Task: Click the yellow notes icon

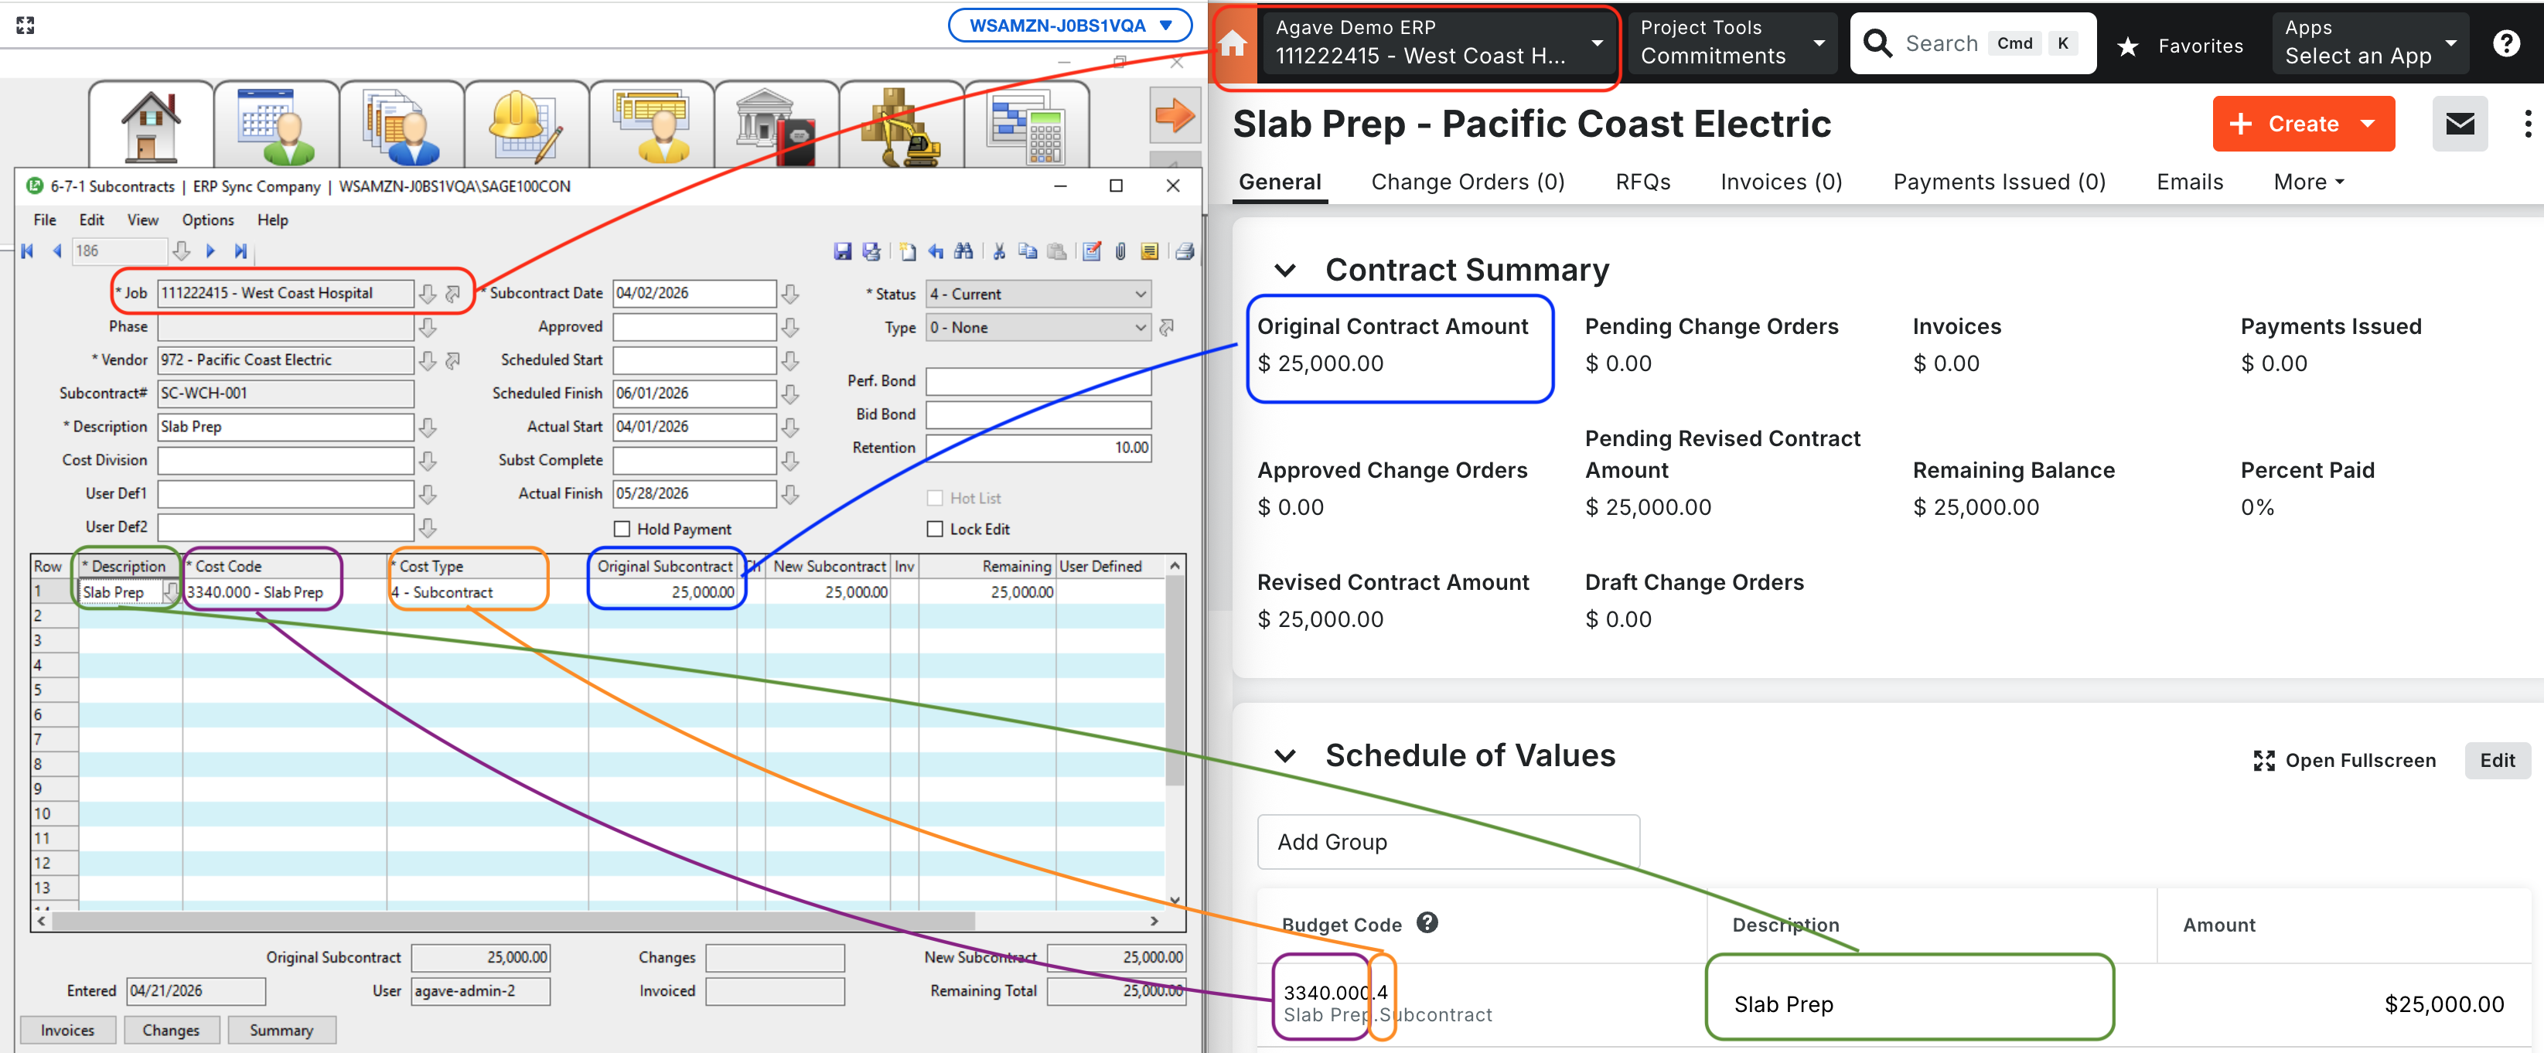Action: point(1150,252)
